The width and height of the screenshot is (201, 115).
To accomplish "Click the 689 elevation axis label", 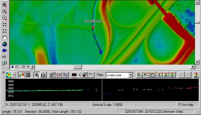I will (x=11, y=81).
